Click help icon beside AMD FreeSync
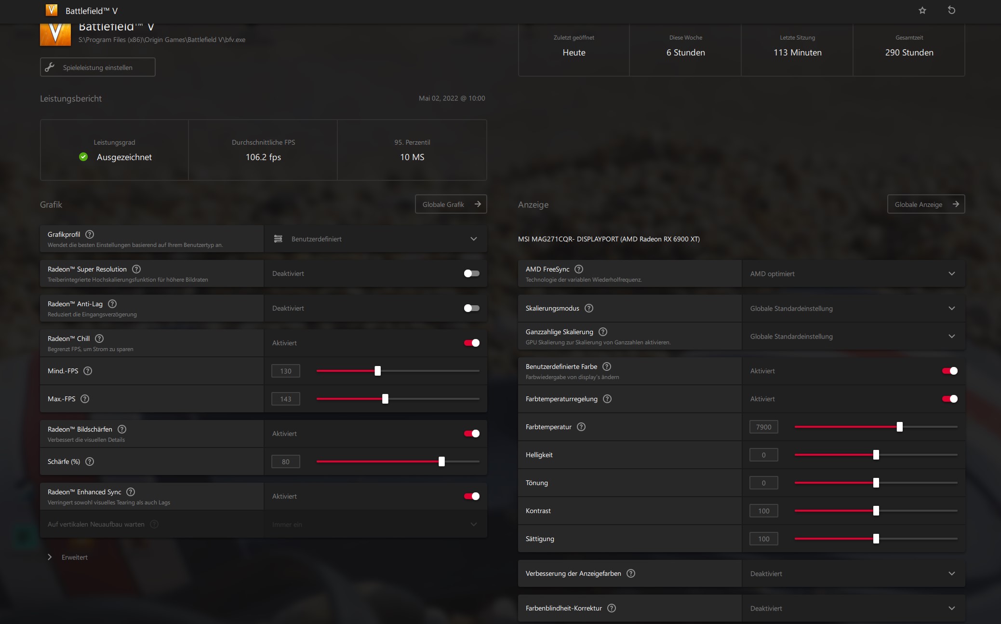The width and height of the screenshot is (1001, 624). (x=579, y=269)
